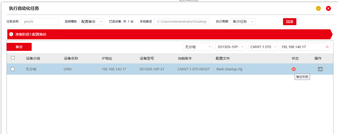Click the search magnifier icon in IP field
The width and height of the screenshot is (338, 134).
click(327, 47)
